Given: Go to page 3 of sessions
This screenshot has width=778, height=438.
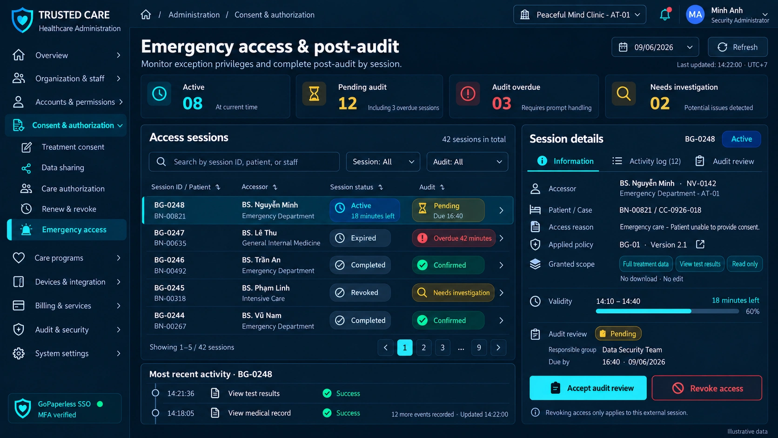Looking at the screenshot, I should click(x=443, y=347).
